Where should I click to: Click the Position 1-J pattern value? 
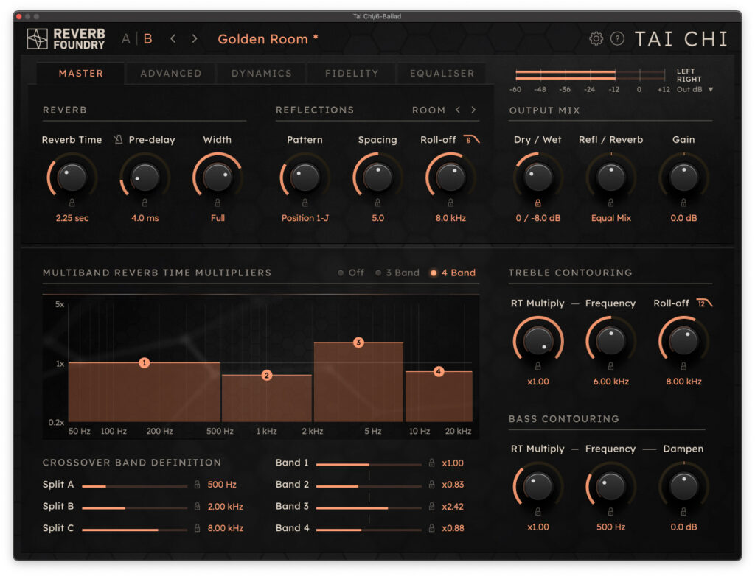pos(305,218)
